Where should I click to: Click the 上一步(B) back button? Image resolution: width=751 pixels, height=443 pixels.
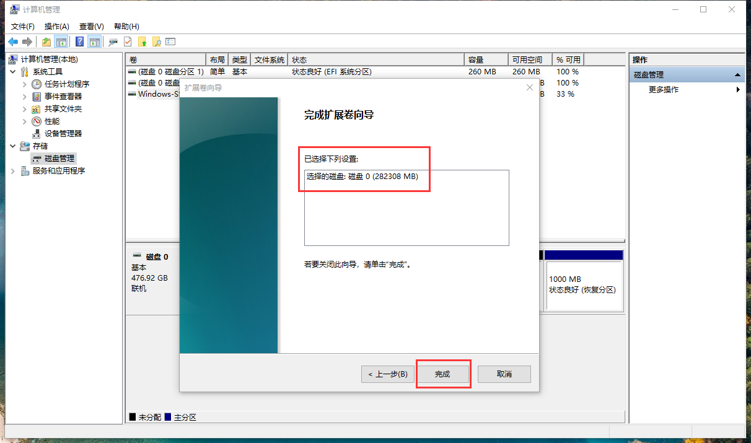(x=388, y=374)
